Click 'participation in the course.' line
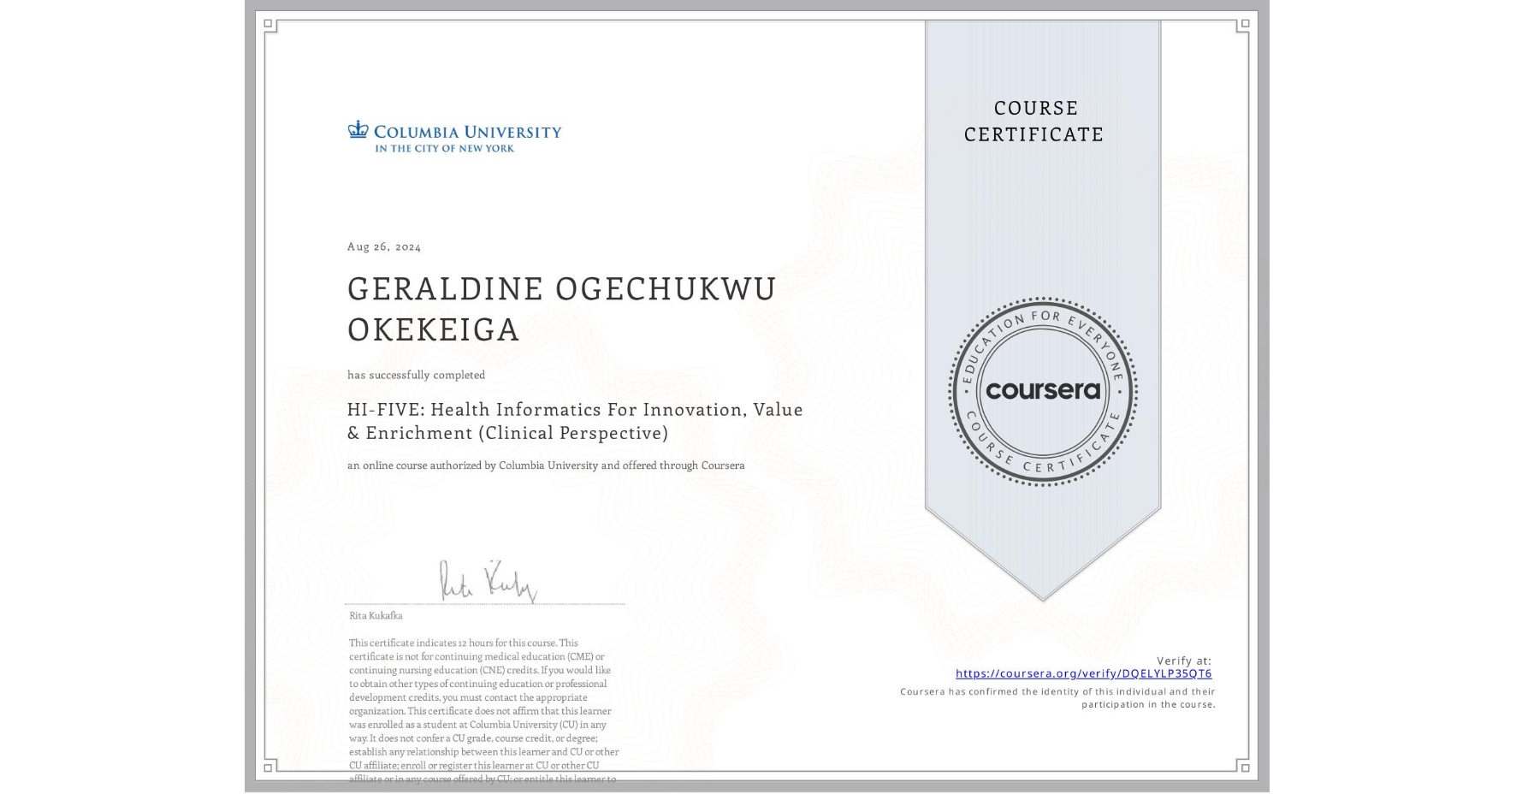Screen dimensions: 1516x794 pyautogui.click(x=1148, y=704)
